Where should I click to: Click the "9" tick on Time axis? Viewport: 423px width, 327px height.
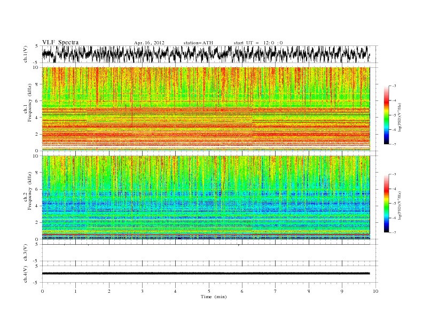342,291
